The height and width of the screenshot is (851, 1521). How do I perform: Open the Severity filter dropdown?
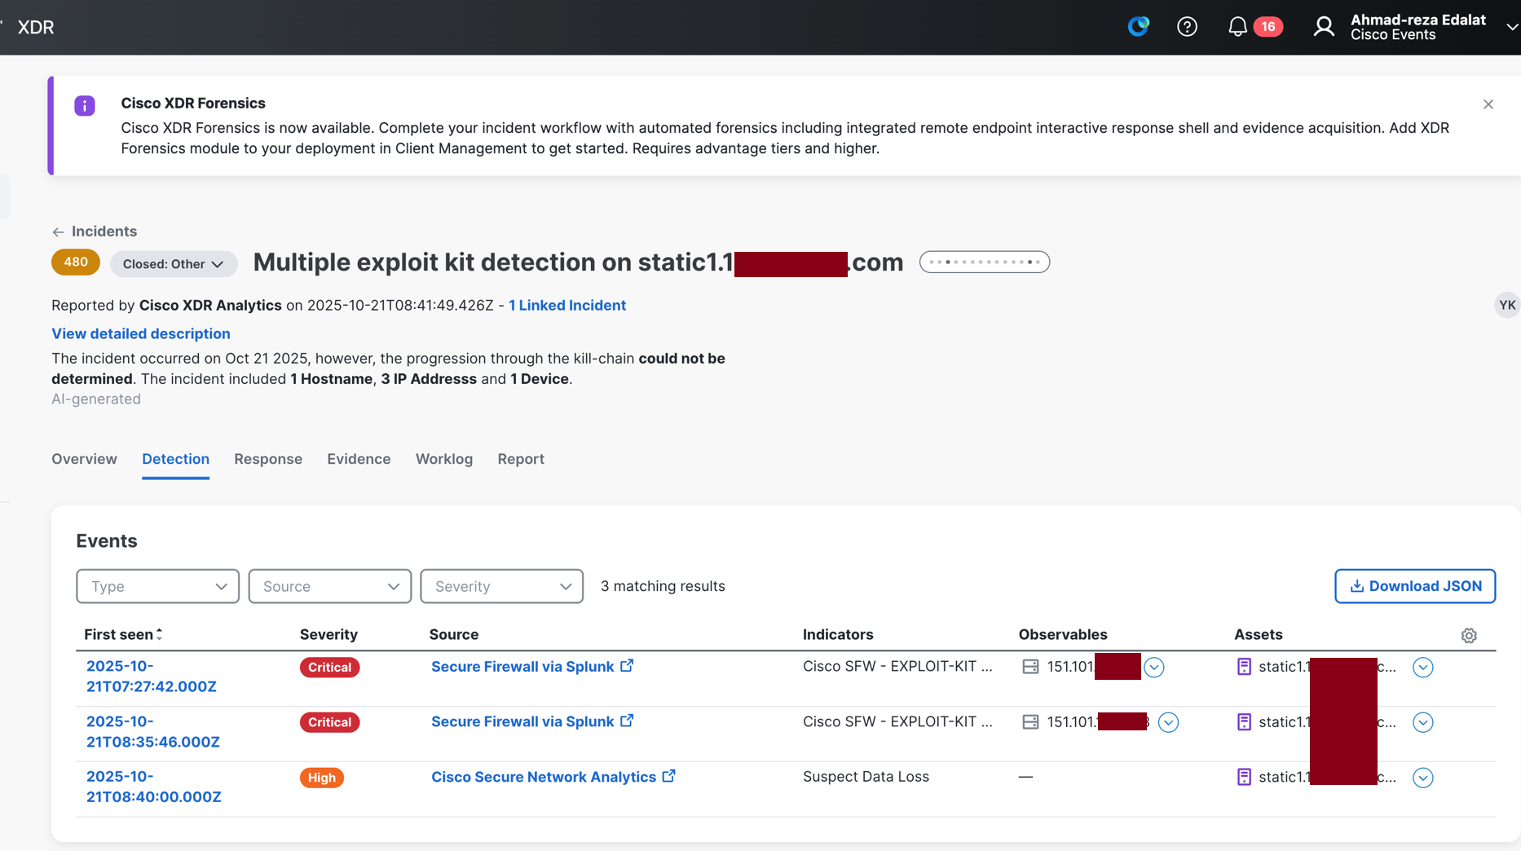[501, 586]
